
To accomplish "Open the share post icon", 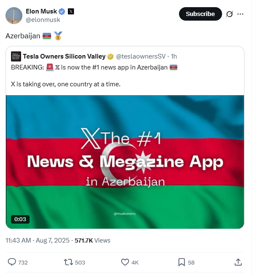I will [x=238, y=262].
